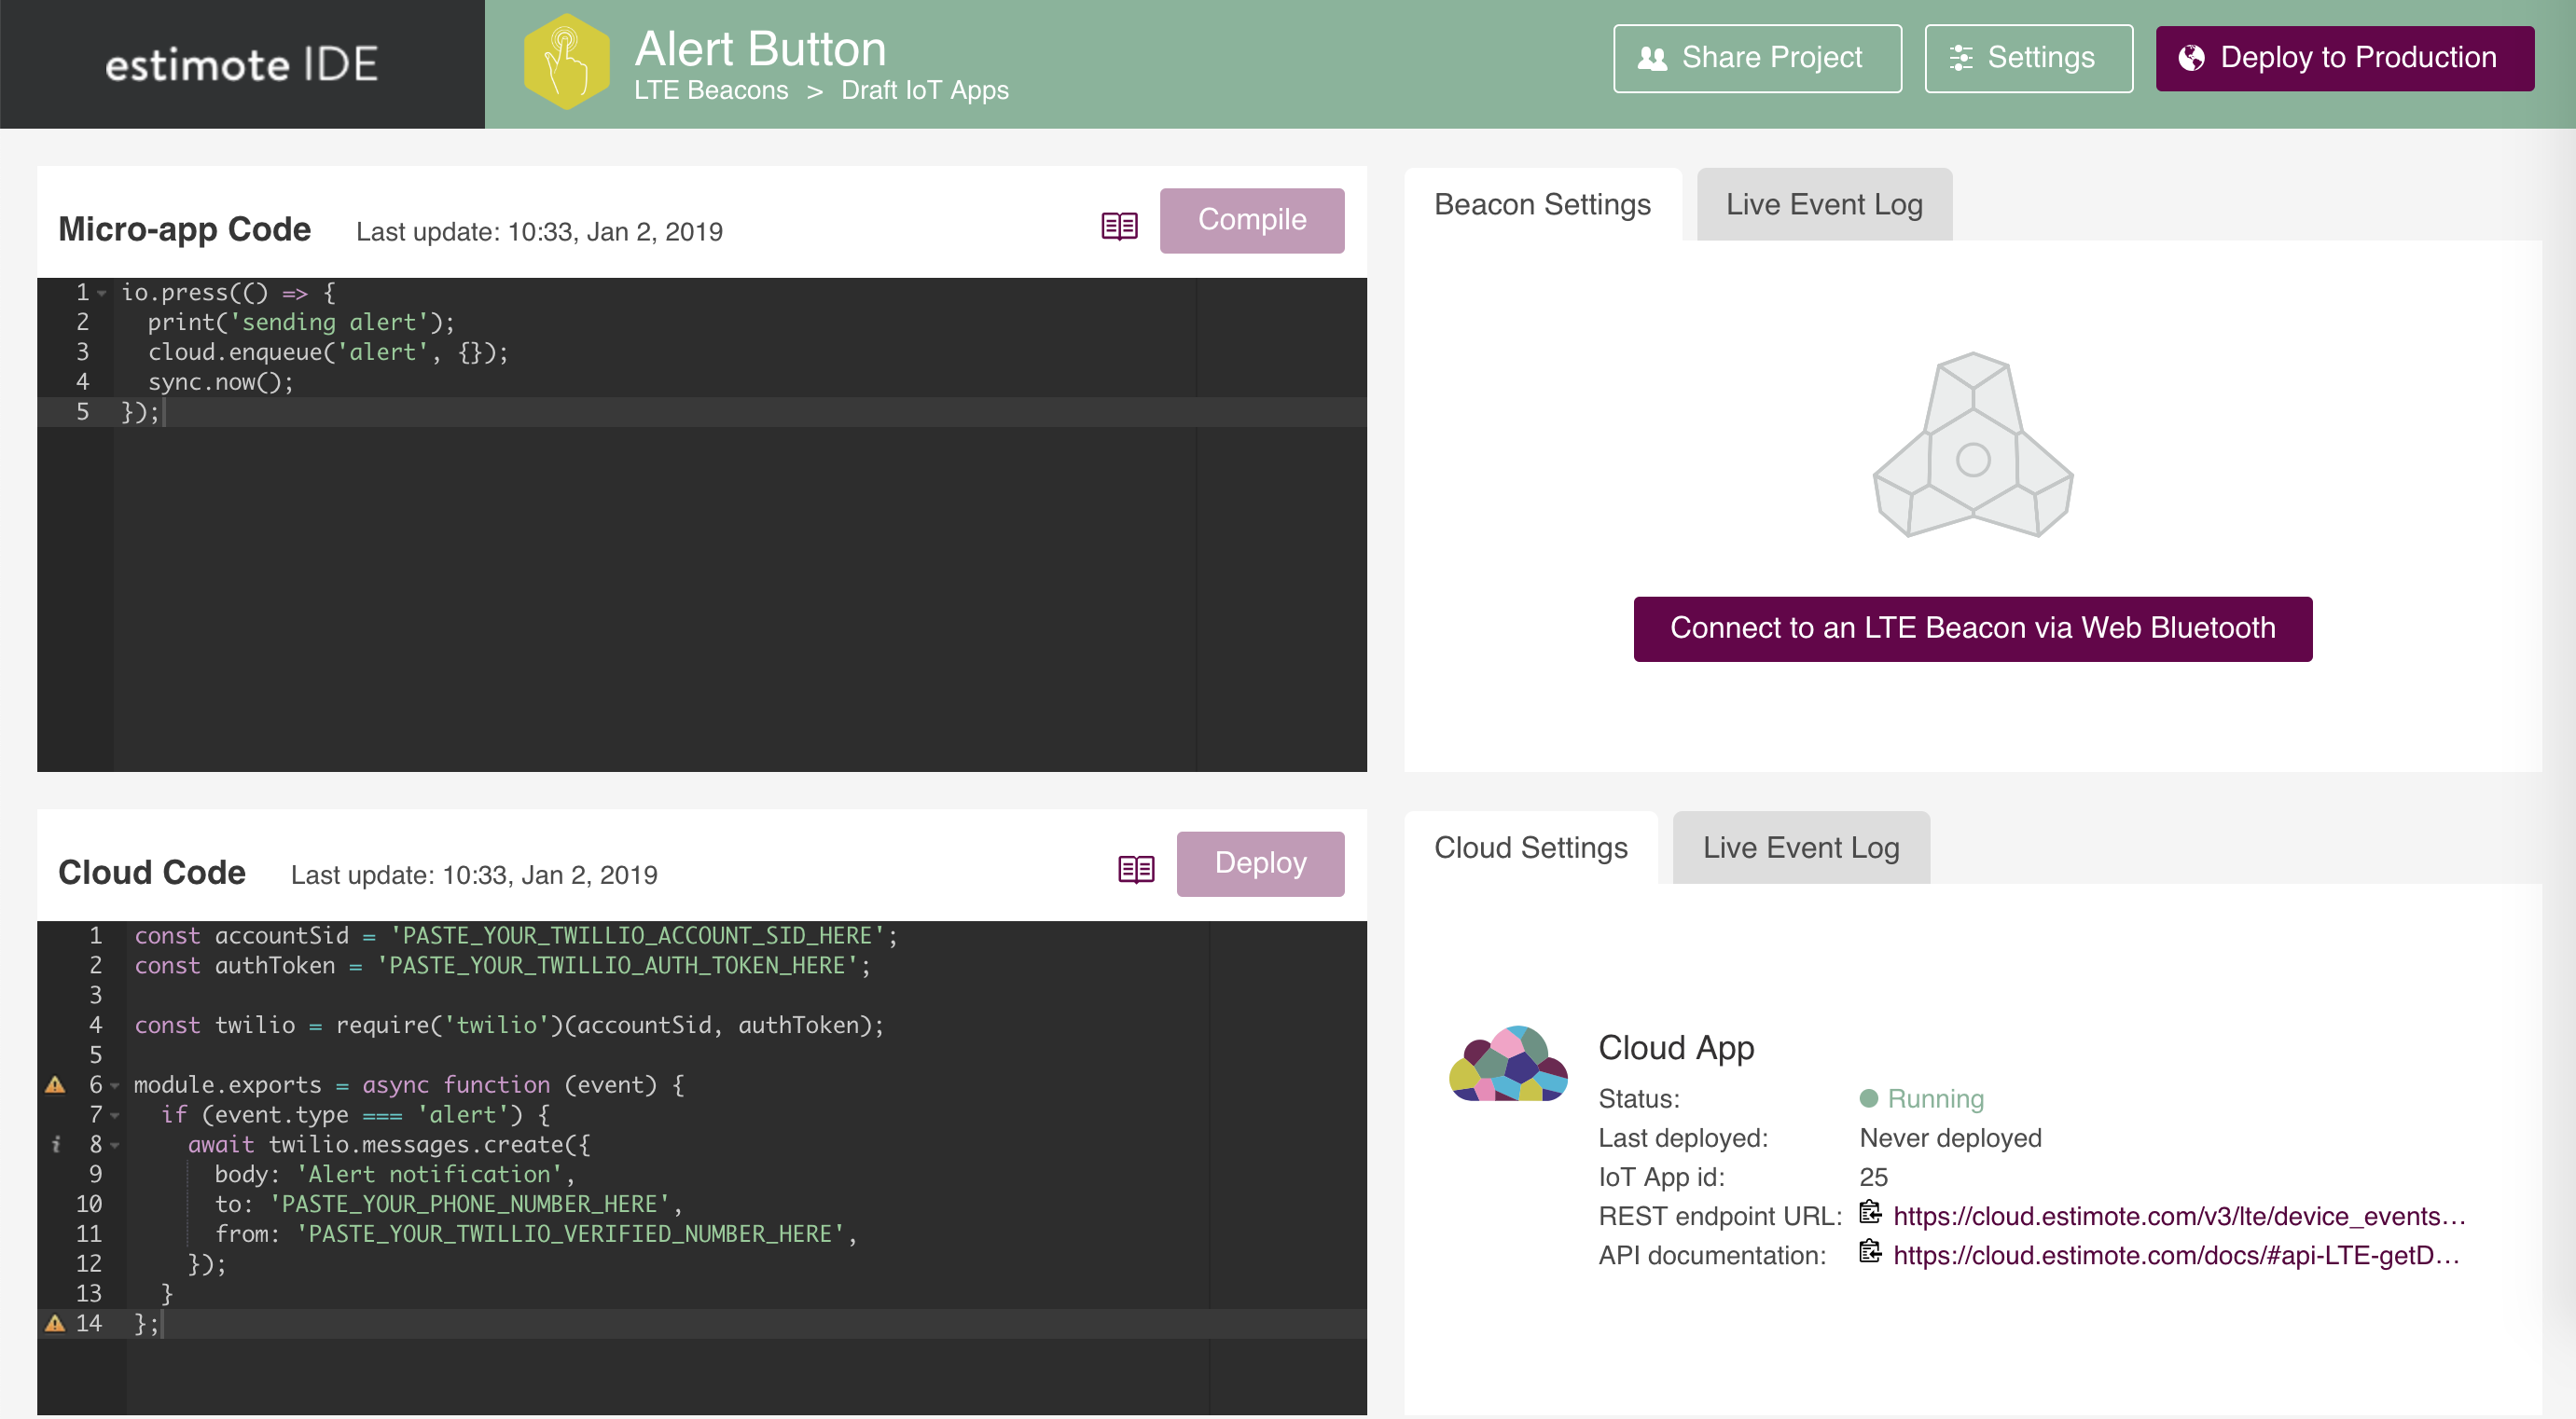Image resolution: width=2576 pixels, height=1419 pixels.
Task: Open Live Event Log tab beside Beacon Settings
Action: pyautogui.click(x=1824, y=204)
